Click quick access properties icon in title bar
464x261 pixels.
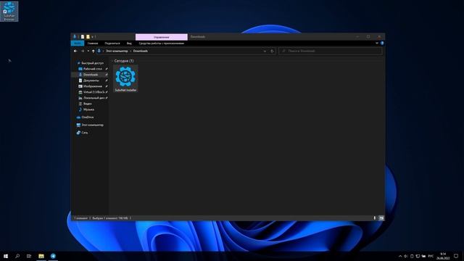coord(83,37)
